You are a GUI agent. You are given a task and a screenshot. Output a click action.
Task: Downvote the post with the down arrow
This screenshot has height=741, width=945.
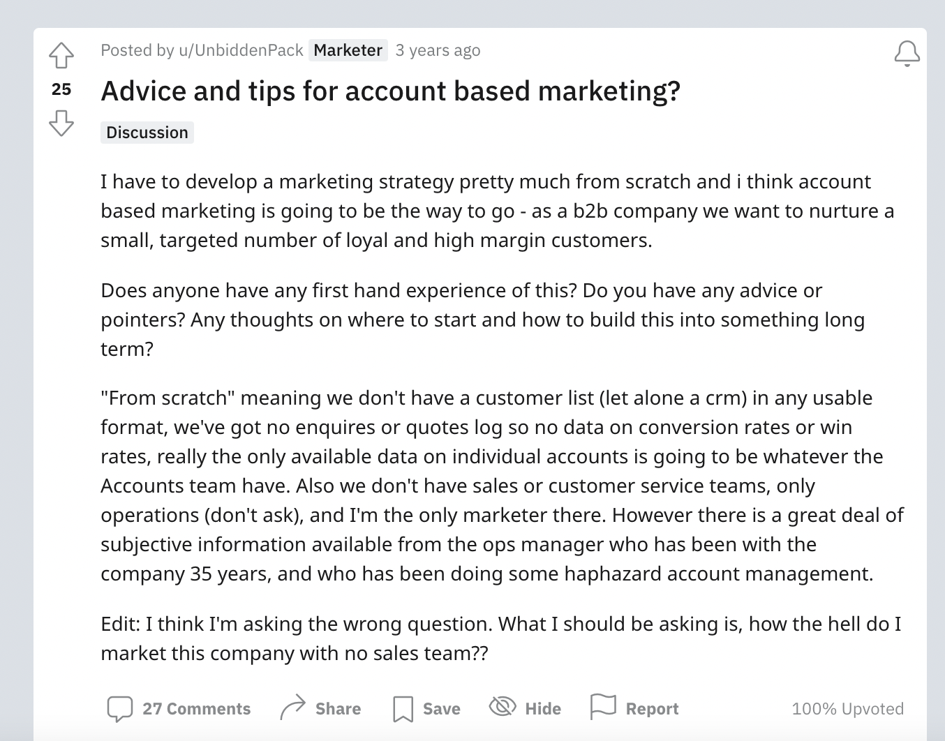pyautogui.click(x=61, y=123)
